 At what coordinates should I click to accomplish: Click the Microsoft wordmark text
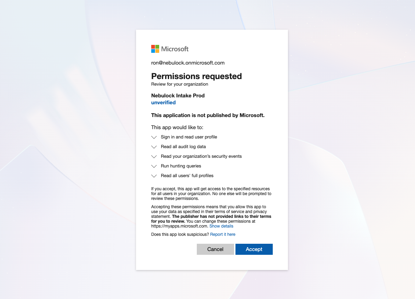pyautogui.click(x=175, y=49)
